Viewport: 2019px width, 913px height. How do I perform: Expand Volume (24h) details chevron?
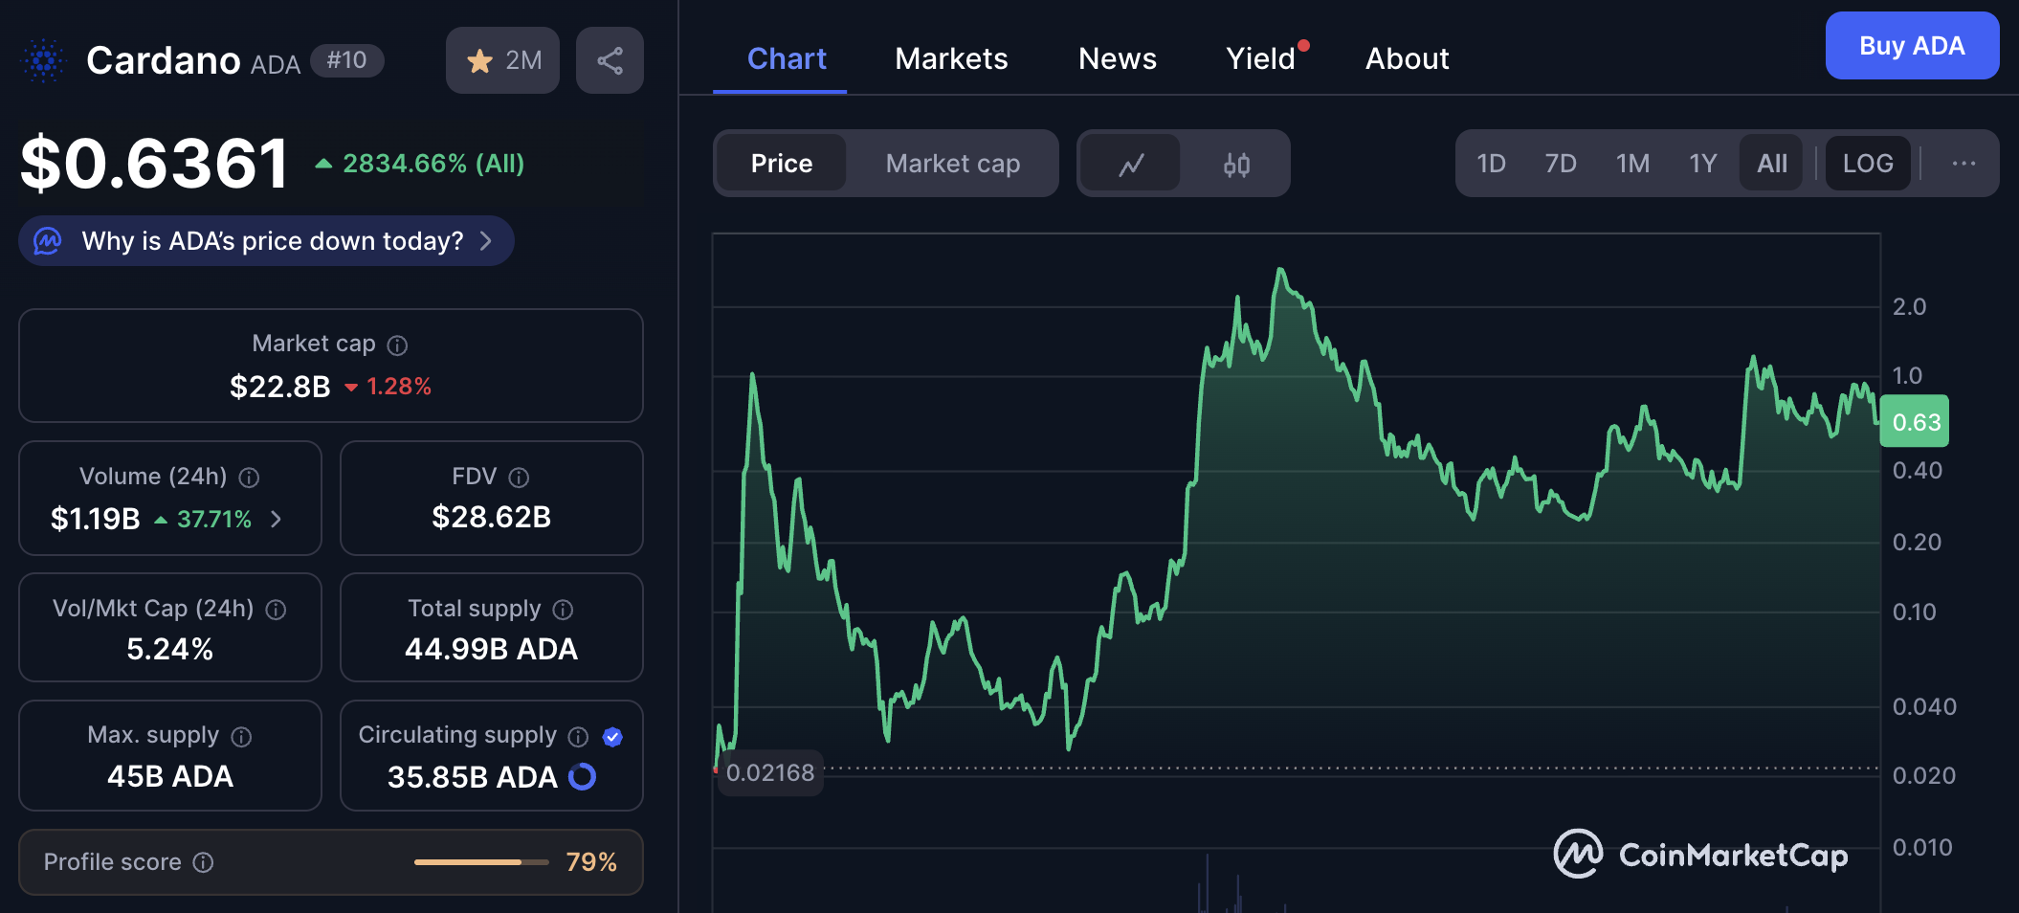pos(277,519)
